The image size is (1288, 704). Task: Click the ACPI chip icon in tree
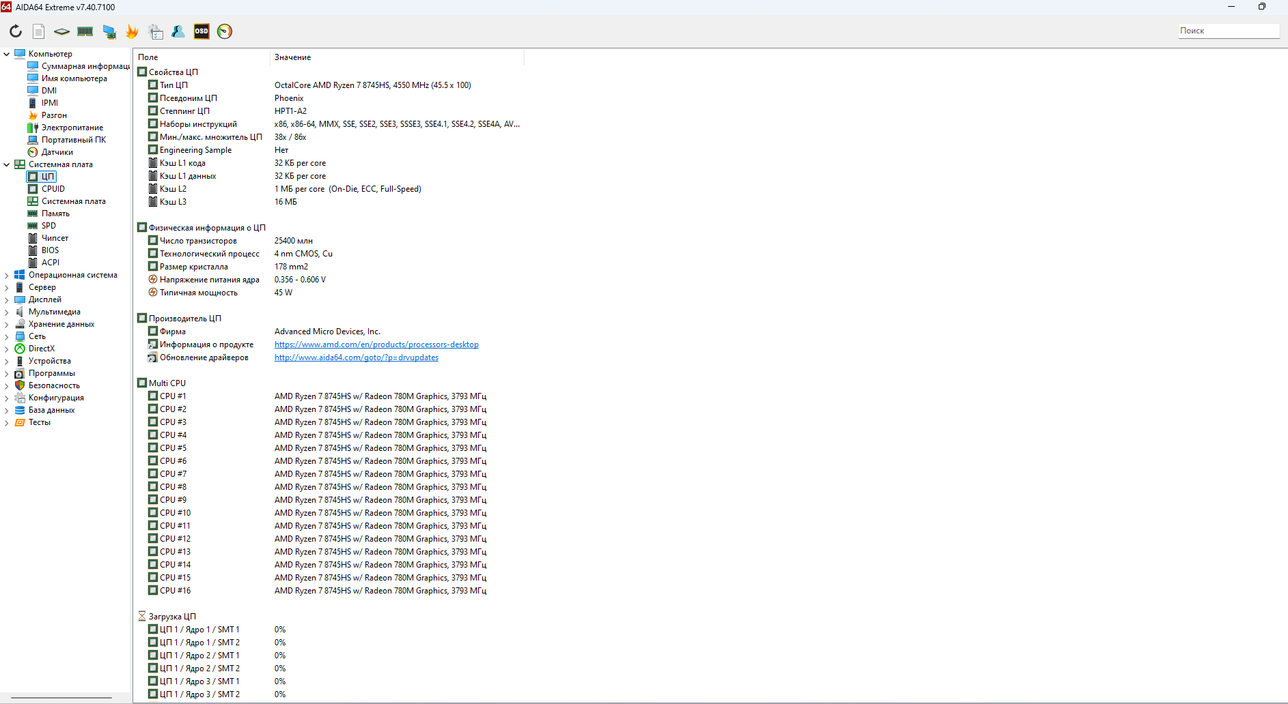(33, 262)
